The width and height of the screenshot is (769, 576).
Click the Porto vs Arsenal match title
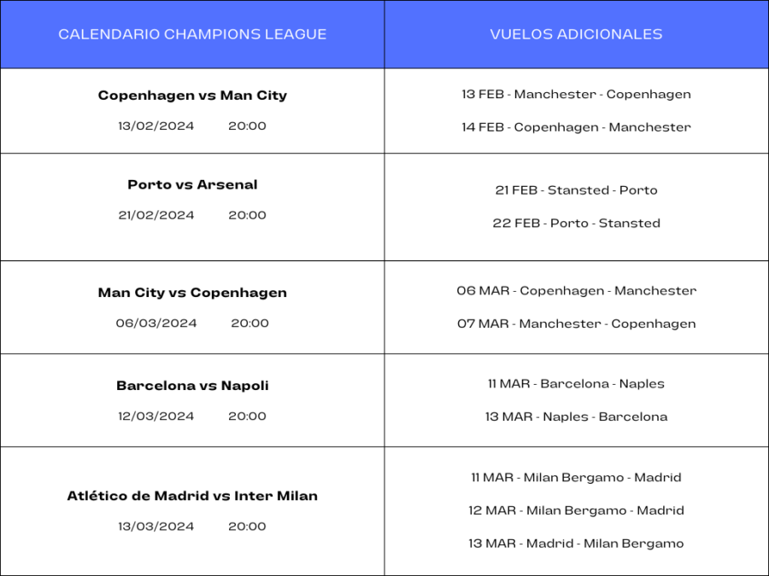point(192,184)
